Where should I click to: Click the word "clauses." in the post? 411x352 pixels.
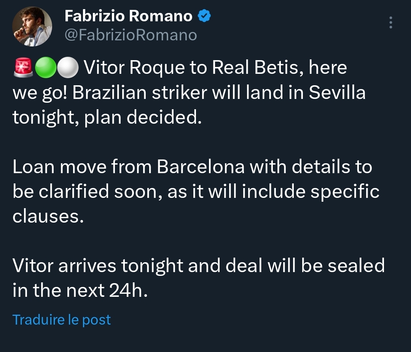[x=48, y=216]
